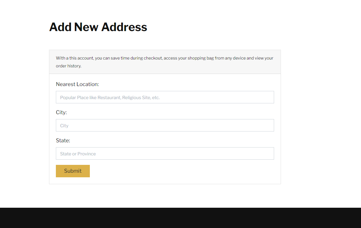361x228 pixels.
Task: Click inside the City text box
Action: pyautogui.click(x=165, y=125)
